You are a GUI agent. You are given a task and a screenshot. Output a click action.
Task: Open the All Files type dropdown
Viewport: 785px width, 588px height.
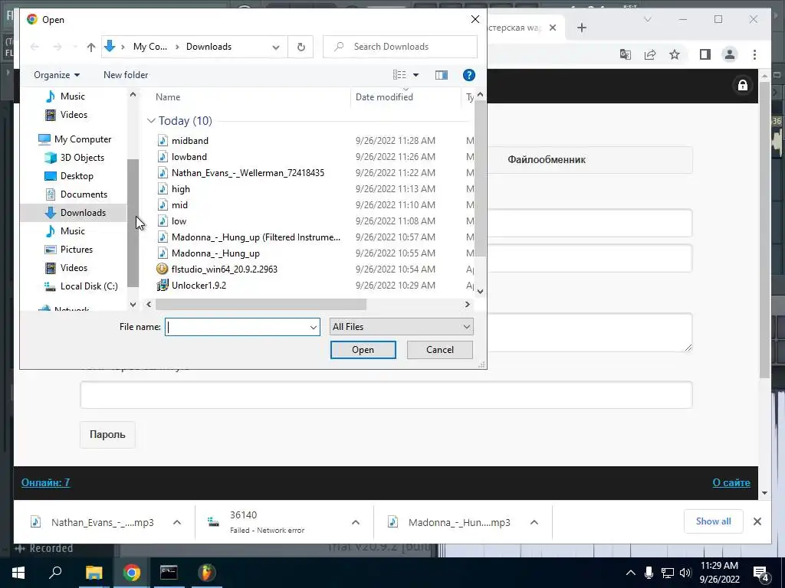(x=401, y=327)
